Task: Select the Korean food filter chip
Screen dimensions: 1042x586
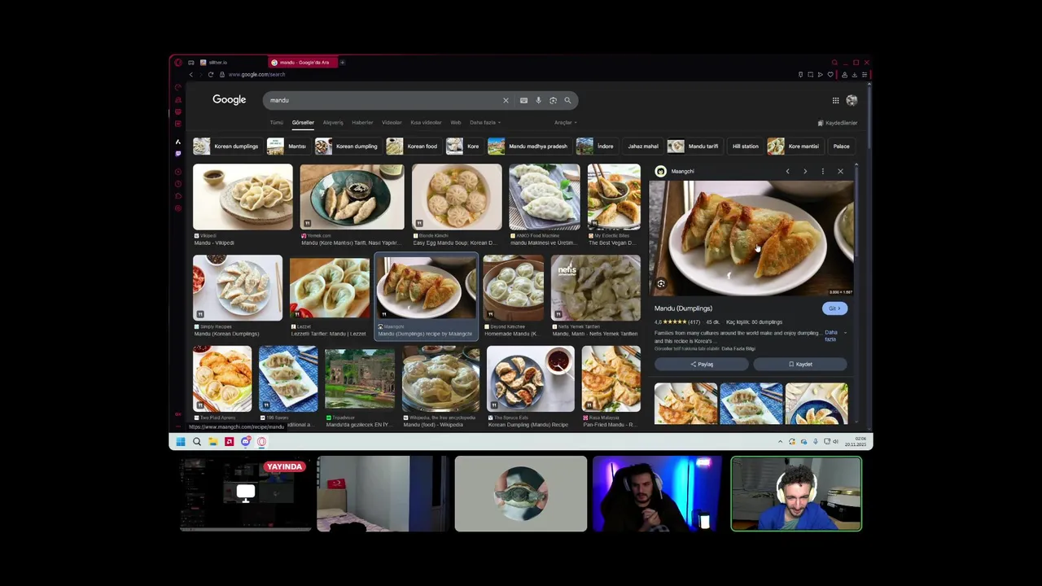Action: (x=413, y=146)
